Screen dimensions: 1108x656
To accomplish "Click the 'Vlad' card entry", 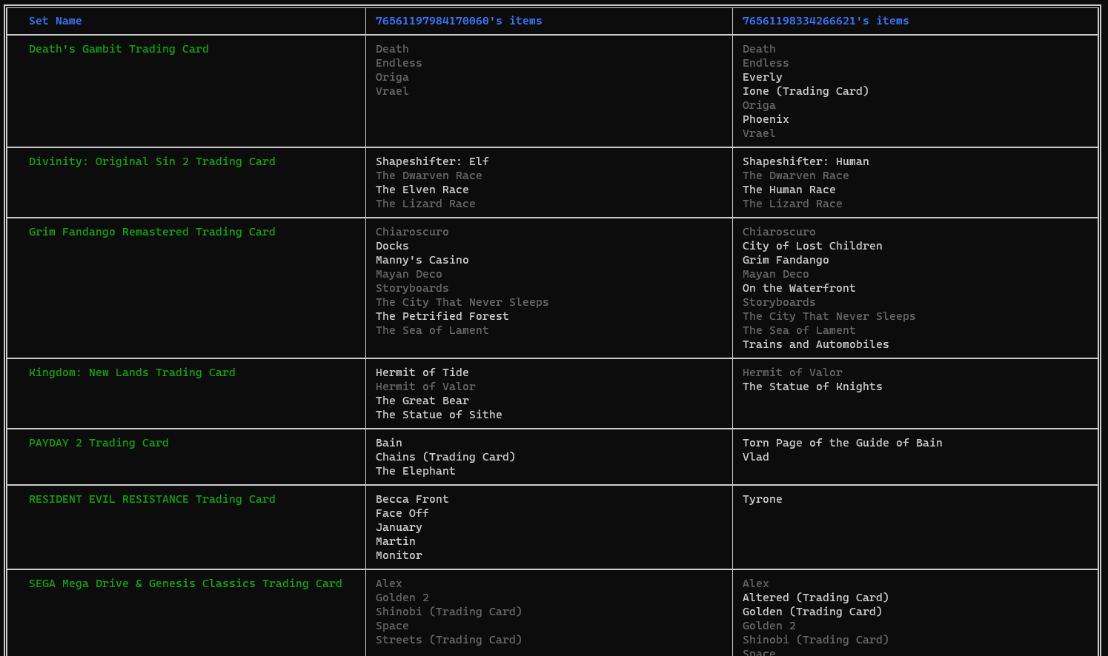I will 756,457.
